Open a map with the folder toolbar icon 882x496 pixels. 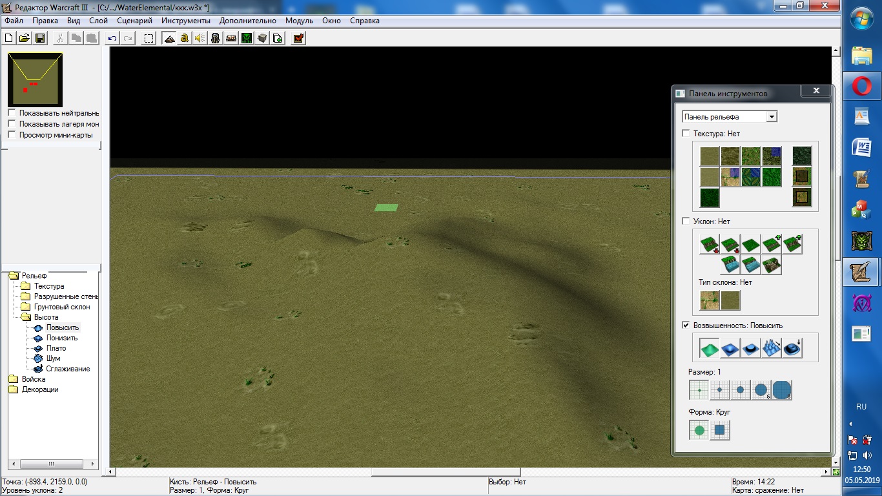[25, 38]
